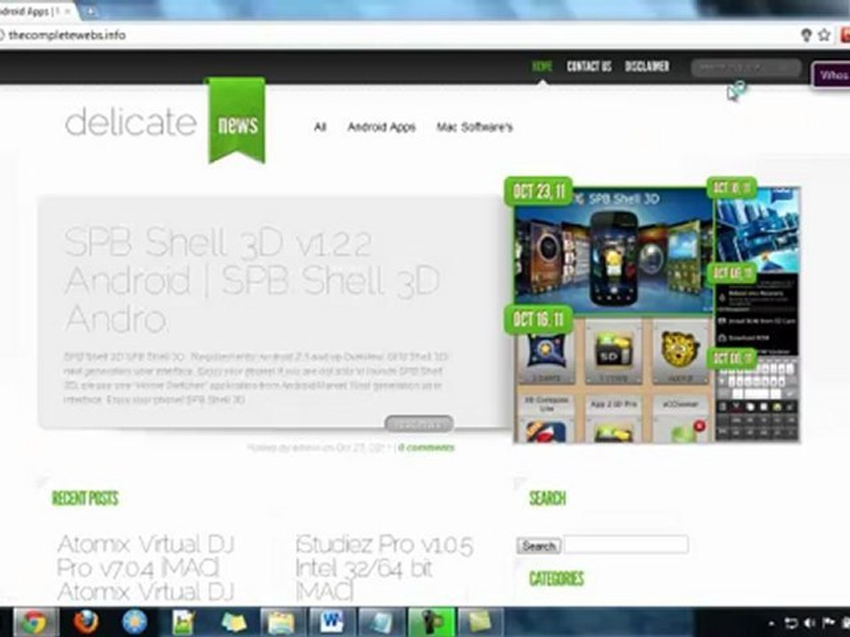
Task: Click the system tray volume icon
Action: pos(811,623)
